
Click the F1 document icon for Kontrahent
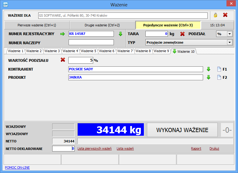[219, 69]
